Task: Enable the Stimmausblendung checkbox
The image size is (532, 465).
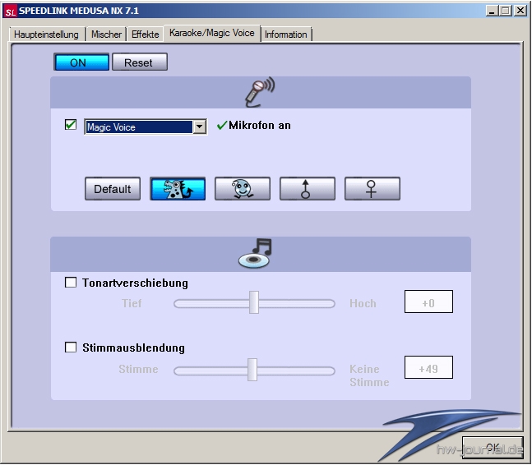Action: (71, 347)
